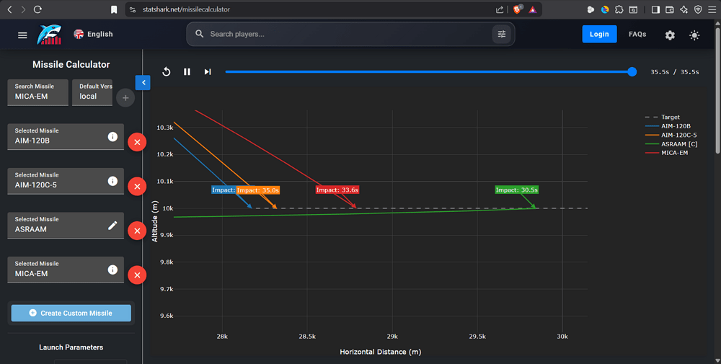Remove the AIM-120B missile
This screenshot has height=364, width=721.
[x=137, y=142]
